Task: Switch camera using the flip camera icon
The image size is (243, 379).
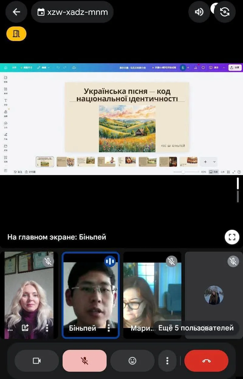Action: [x=224, y=12]
